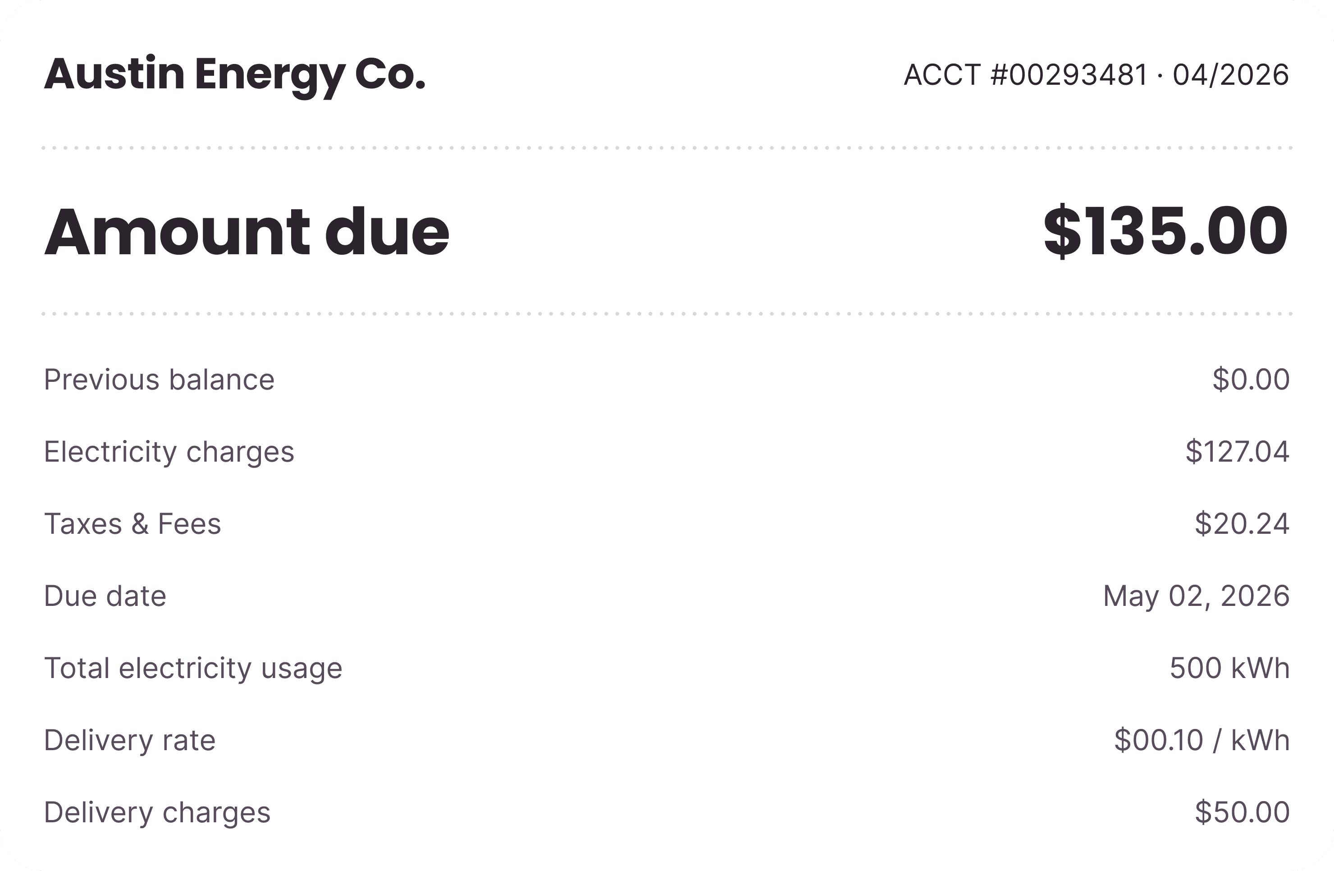Click the Delivery rate label
This screenshot has height=871, width=1334.
click(129, 741)
